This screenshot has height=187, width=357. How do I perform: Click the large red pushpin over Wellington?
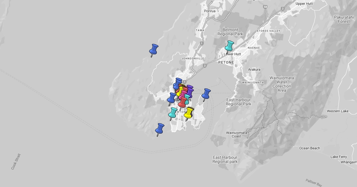point(182,102)
